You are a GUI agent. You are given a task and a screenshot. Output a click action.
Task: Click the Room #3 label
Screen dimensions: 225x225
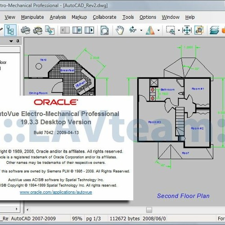pyautogui.click(x=154, y=122)
